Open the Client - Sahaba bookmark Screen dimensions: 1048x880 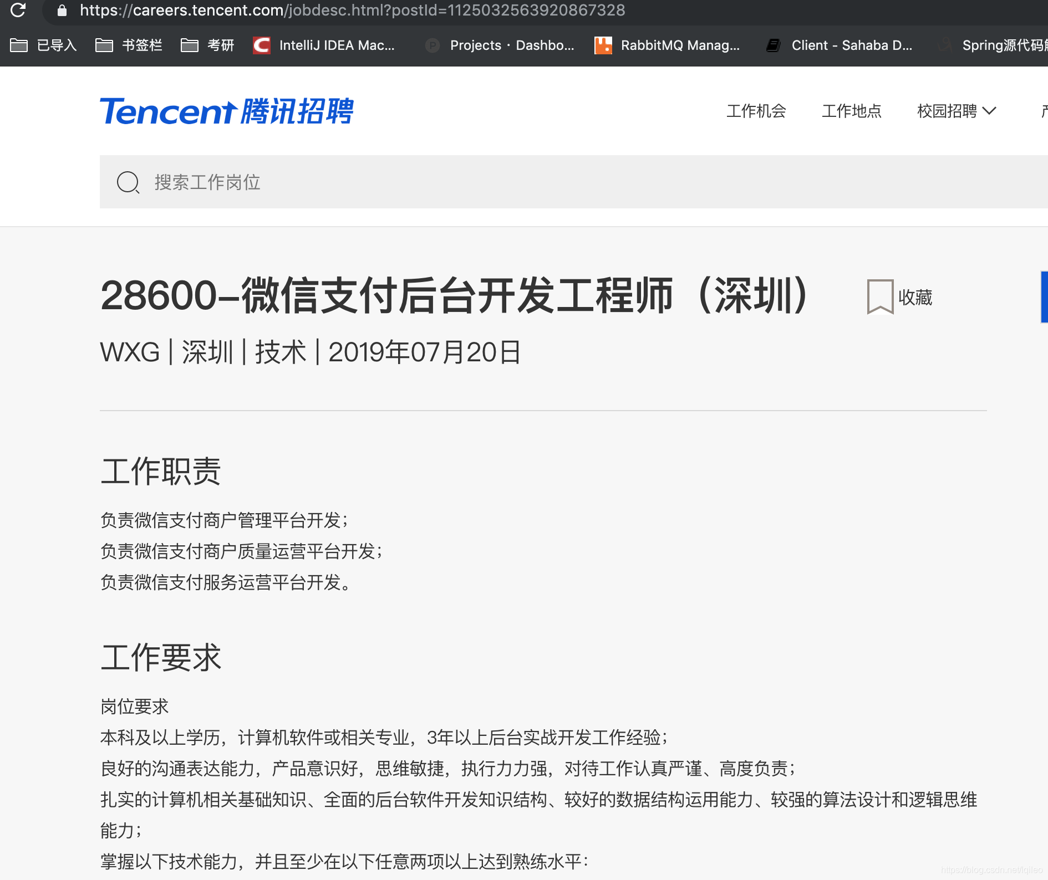[838, 45]
